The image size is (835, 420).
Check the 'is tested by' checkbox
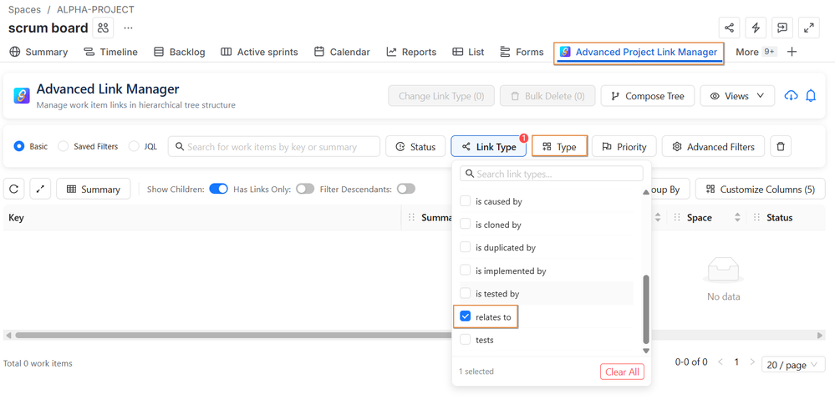click(466, 293)
